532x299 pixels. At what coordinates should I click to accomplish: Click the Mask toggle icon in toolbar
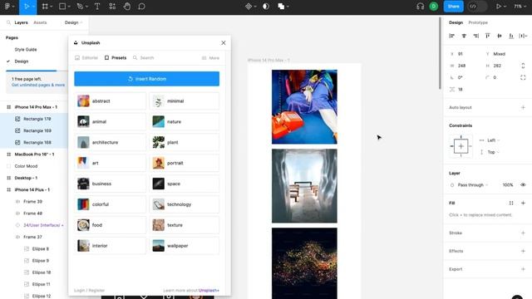pos(266,7)
